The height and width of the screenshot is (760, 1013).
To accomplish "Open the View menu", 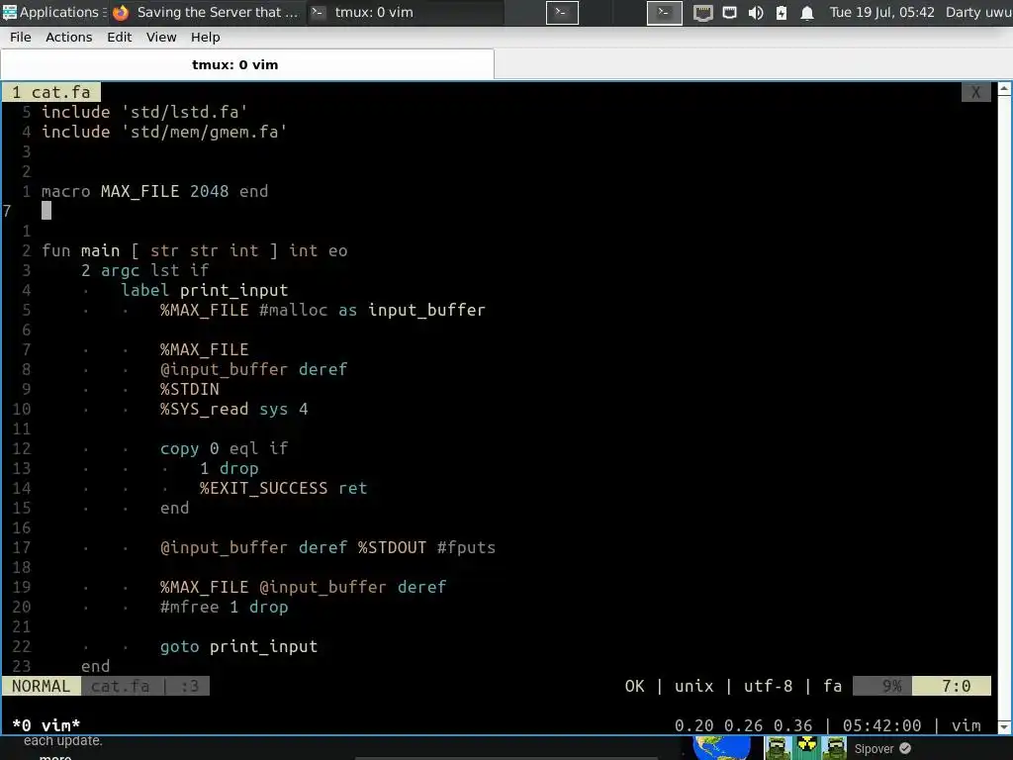I will coord(161,37).
